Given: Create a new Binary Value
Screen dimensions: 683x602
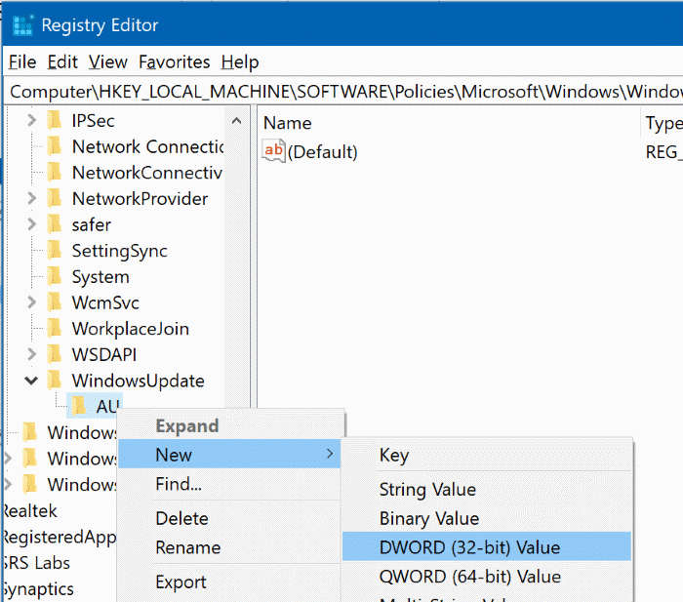Looking at the screenshot, I should [x=487, y=518].
